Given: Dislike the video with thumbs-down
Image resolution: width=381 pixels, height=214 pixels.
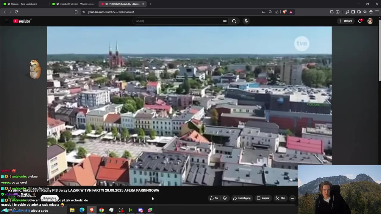Looking at the screenshot, I should click(x=225, y=198).
